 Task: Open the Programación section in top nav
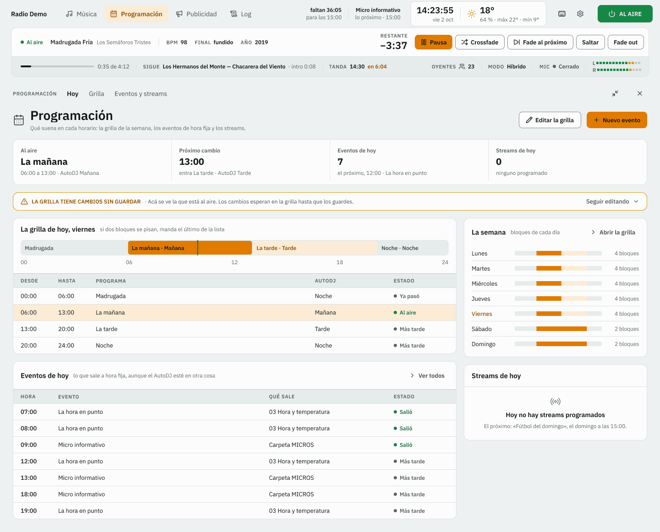click(136, 14)
